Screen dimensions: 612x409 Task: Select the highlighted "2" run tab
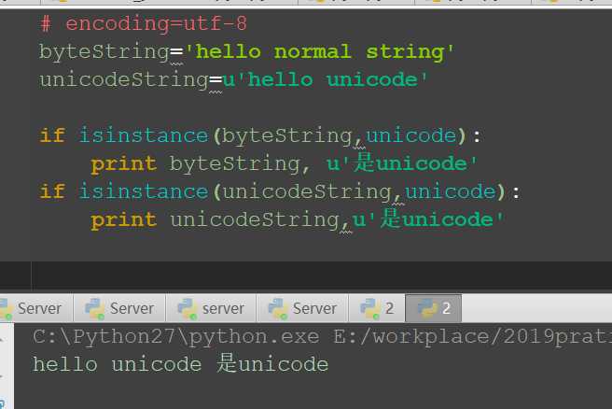[x=434, y=308]
